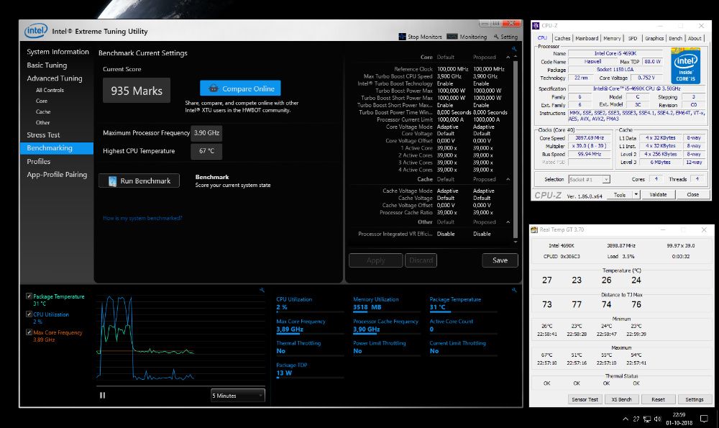Select System Information in the sidebar
Screen dimensions: 719x428
58,52
